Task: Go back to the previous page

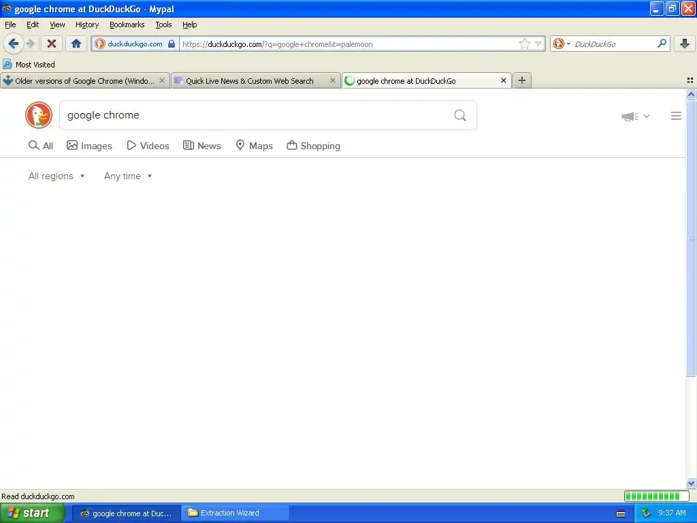Action: (x=13, y=44)
